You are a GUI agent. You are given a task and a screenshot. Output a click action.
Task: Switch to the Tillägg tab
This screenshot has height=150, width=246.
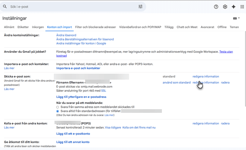[169, 27]
